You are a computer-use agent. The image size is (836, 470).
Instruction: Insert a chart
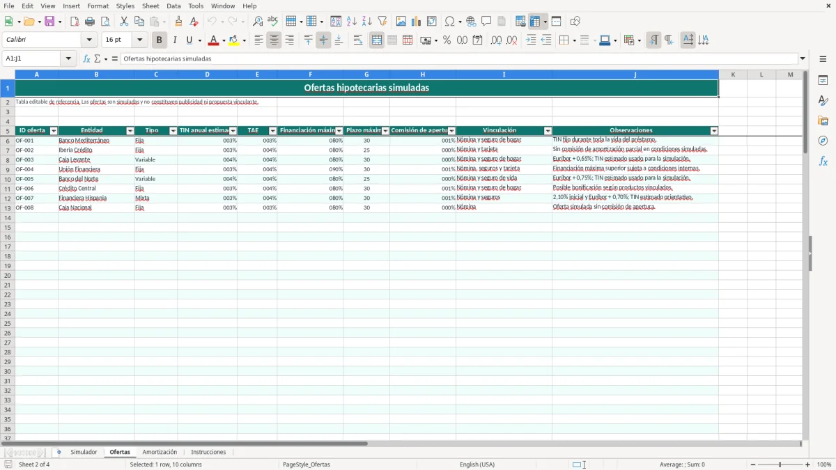[417, 22]
